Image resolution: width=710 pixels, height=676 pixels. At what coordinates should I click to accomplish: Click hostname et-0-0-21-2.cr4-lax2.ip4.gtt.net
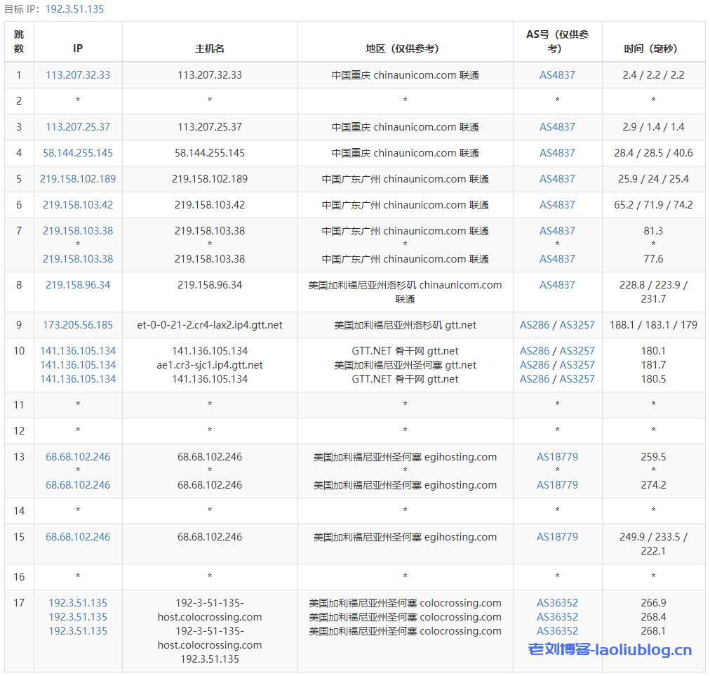[x=210, y=325]
